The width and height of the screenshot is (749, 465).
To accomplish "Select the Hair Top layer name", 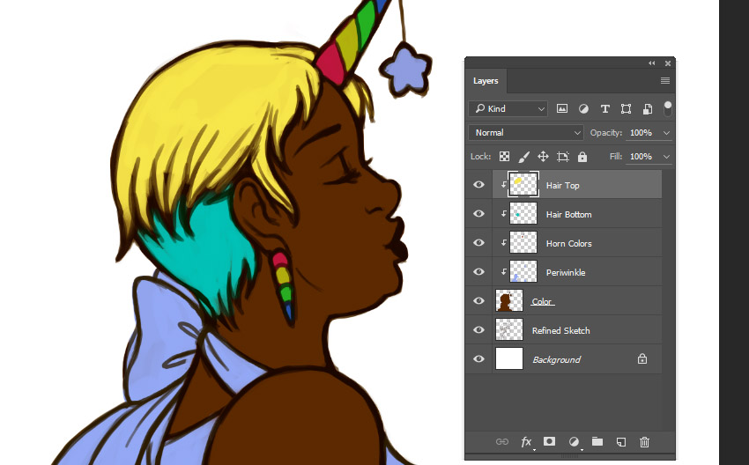I will (x=562, y=185).
